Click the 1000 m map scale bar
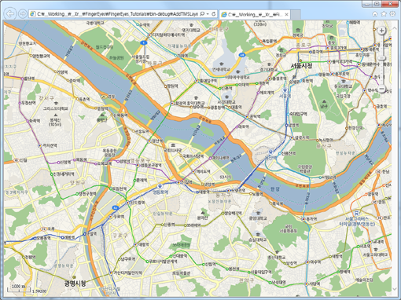This screenshot has width=401, height=300. click(18, 288)
